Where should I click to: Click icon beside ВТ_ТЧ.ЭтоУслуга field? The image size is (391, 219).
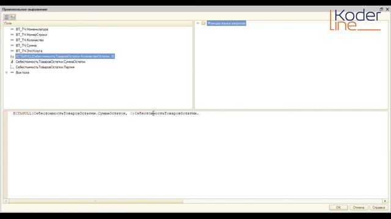tap(12, 51)
